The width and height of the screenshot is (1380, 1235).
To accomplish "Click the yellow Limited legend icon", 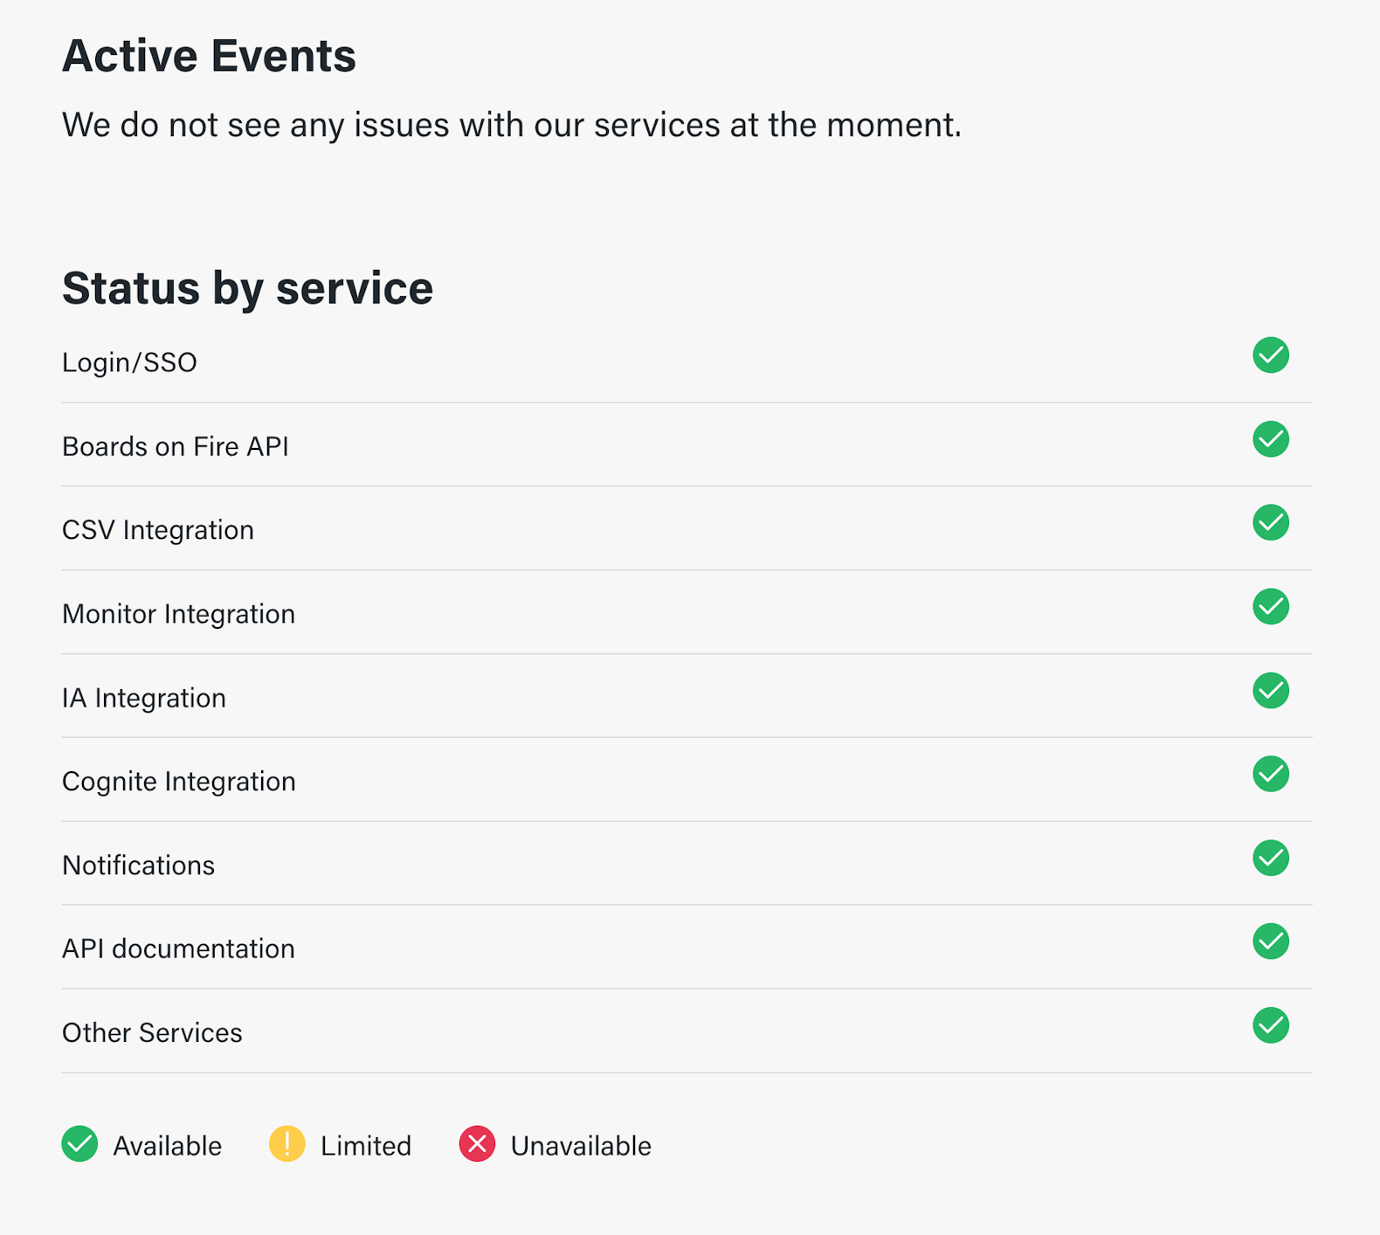I will (286, 1144).
